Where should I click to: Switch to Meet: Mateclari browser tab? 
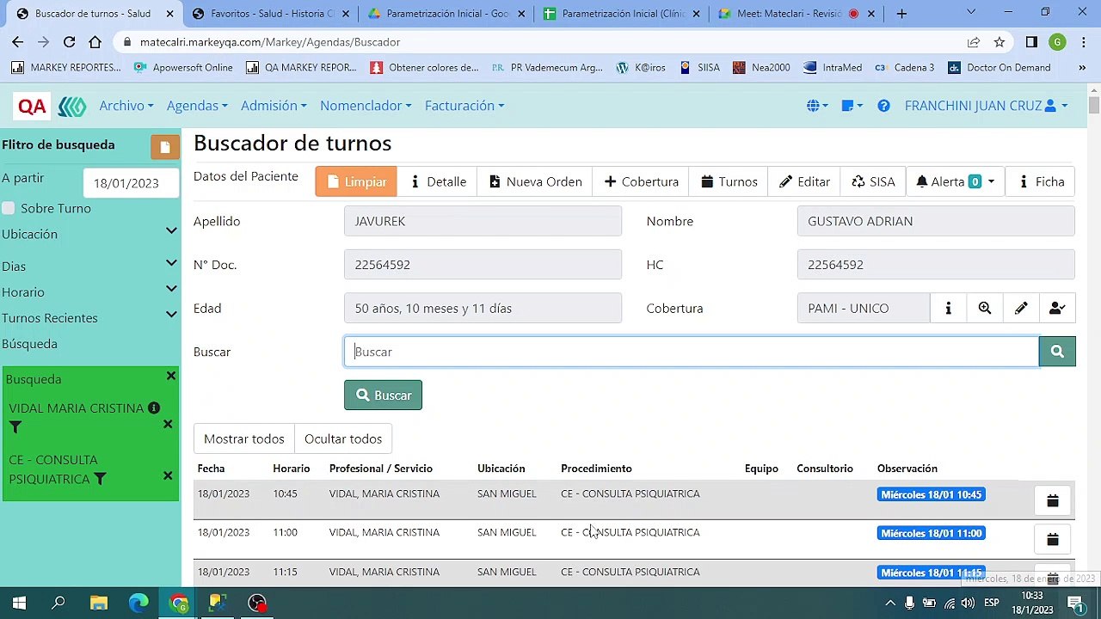coord(796,14)
